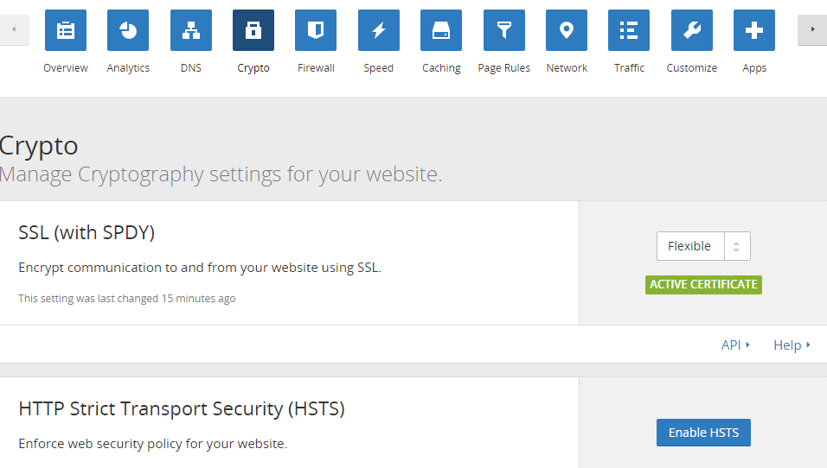This screenshot has width=827, height=468.
Task: Click the Active Certificate green badge
Action: [x=703, y=284]
